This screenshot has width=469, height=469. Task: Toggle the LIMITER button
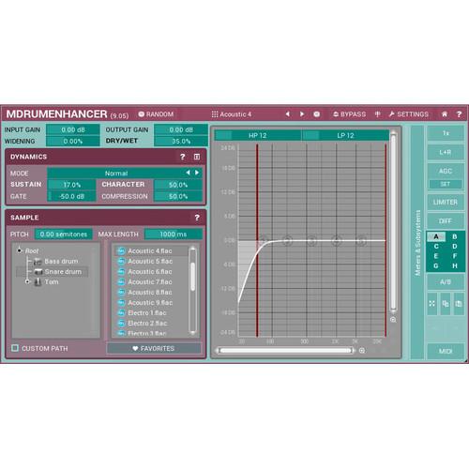pyautogui.click(x=446, y=203)
